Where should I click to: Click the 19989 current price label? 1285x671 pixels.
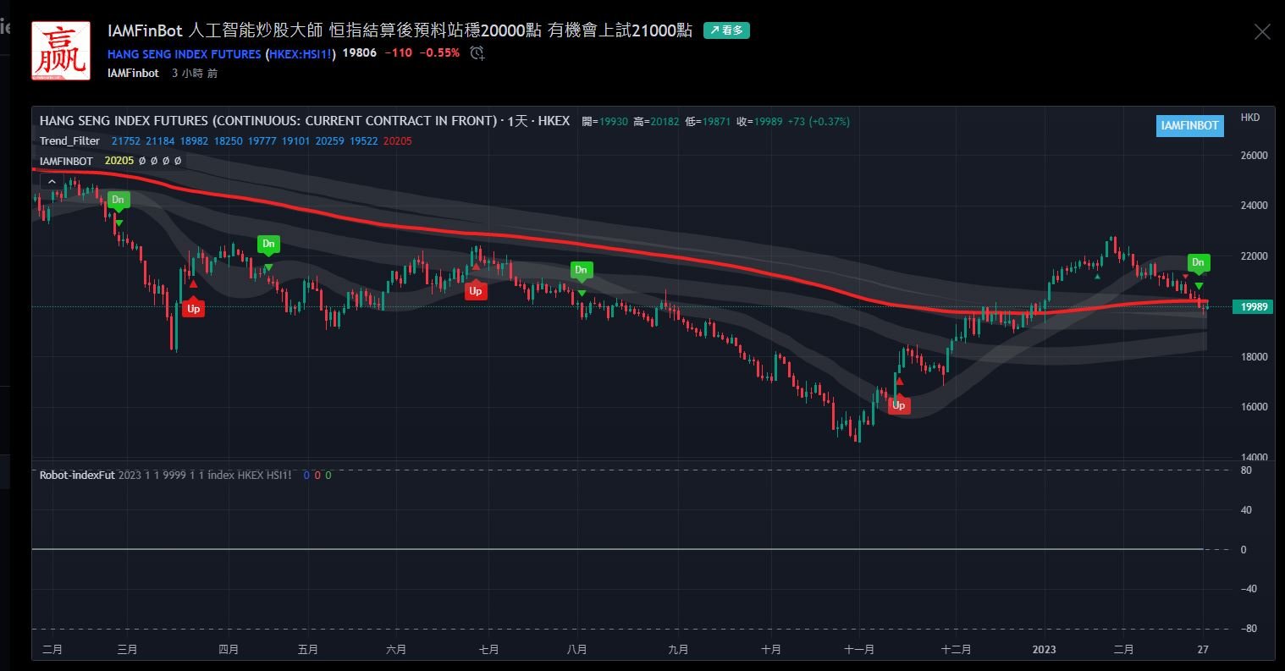[1254, 306]
